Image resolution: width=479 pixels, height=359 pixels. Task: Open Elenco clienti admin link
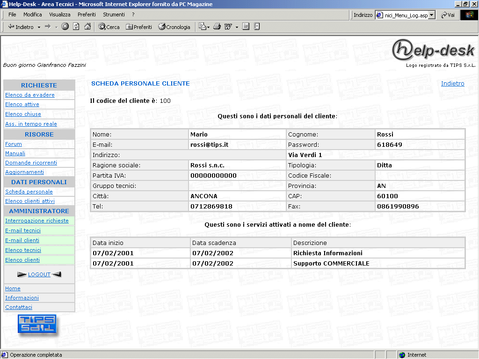pyautogui.click(x=22, y=260)
